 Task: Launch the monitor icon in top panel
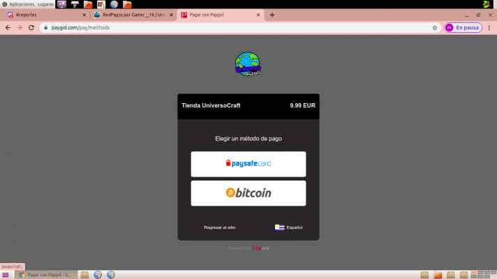pos(62,4)
